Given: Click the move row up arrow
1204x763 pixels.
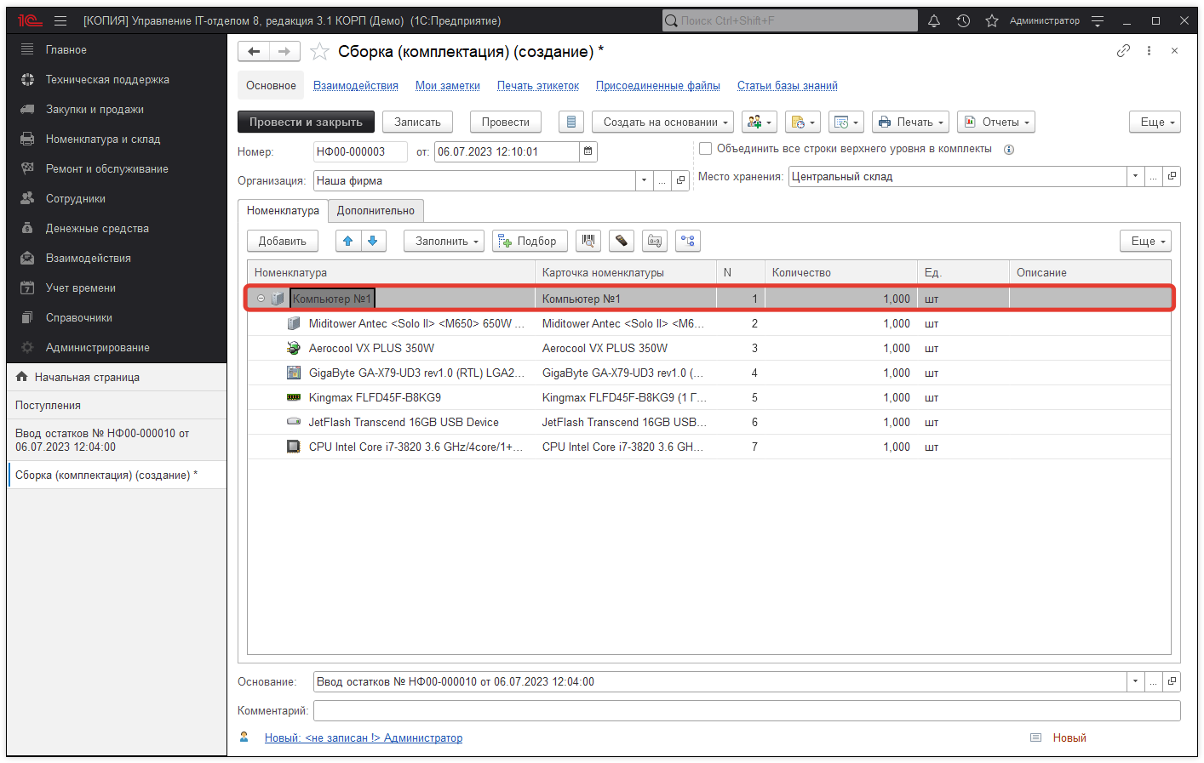Looking at the screenshot, I should point(347,241).
